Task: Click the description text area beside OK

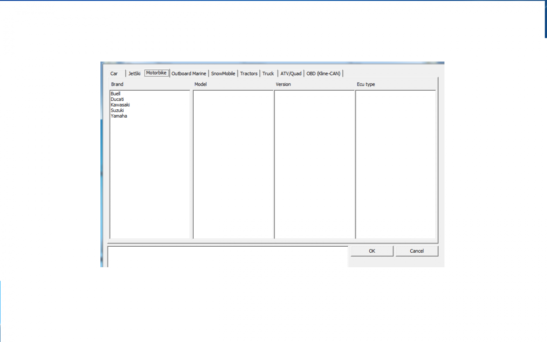Action: tap(228, 257)
